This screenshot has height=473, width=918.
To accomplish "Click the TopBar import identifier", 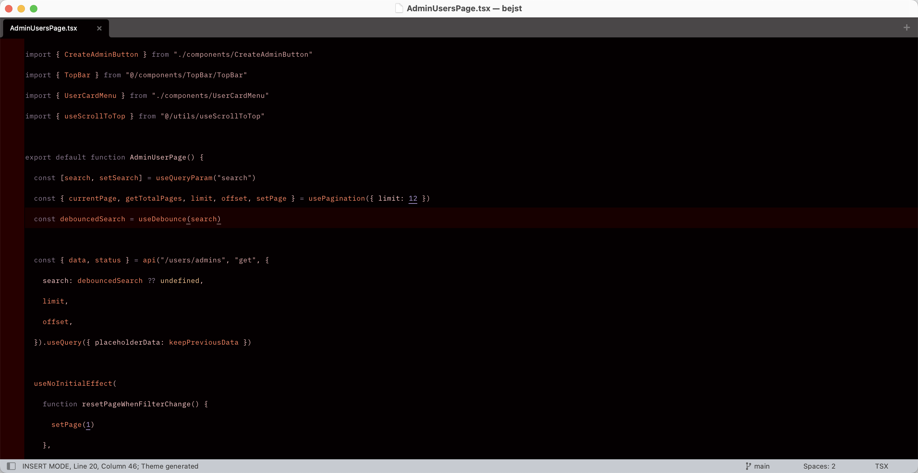I will [77, 75].
